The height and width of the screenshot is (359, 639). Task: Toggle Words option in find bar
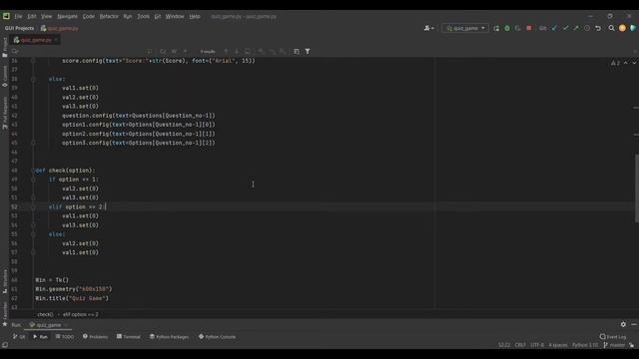coord(174,51)
